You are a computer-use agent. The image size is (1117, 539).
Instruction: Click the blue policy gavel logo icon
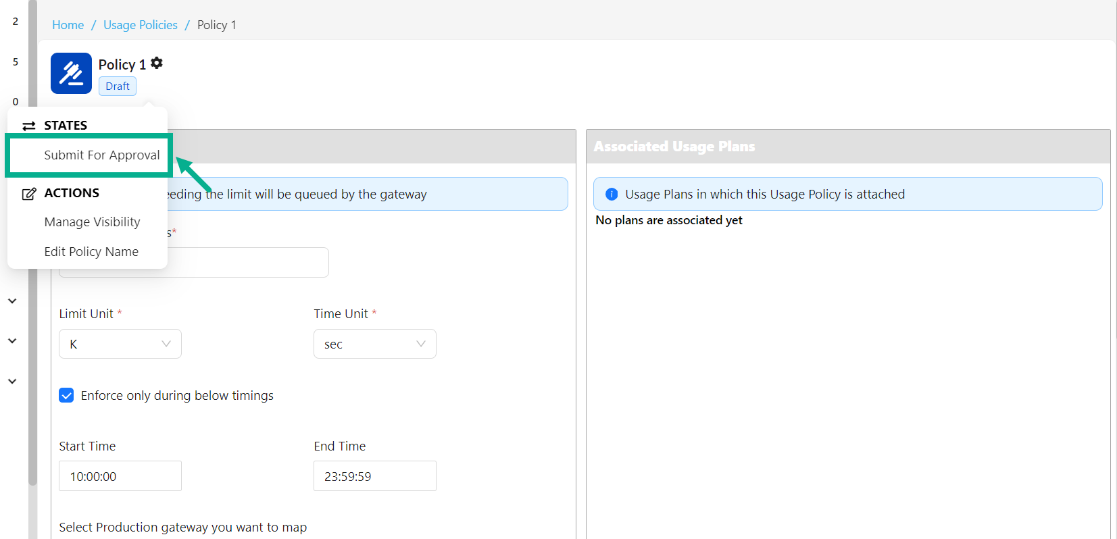pyautogui.click(x=71, y=73)
